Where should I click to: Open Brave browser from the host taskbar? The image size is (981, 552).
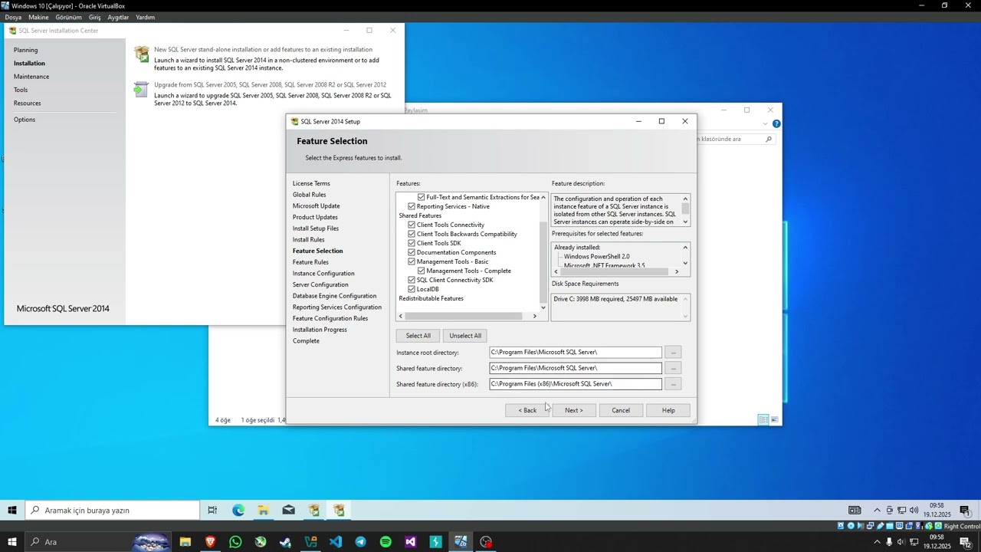click(210, 542)
